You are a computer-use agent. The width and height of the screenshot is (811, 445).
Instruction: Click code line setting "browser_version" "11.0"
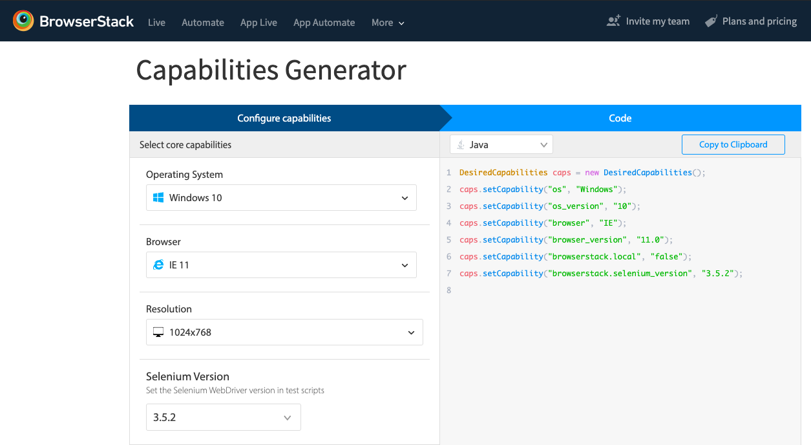[x=566, y=240]
